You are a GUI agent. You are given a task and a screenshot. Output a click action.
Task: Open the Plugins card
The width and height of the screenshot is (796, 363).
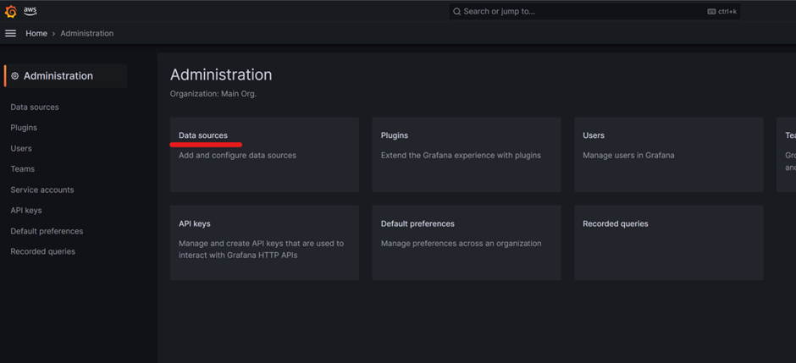point(467,155)
